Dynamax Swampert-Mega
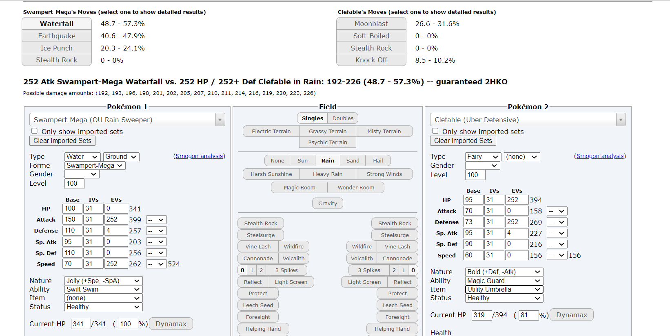 pos(171,324)
